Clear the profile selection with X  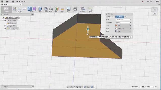(126, 17)
